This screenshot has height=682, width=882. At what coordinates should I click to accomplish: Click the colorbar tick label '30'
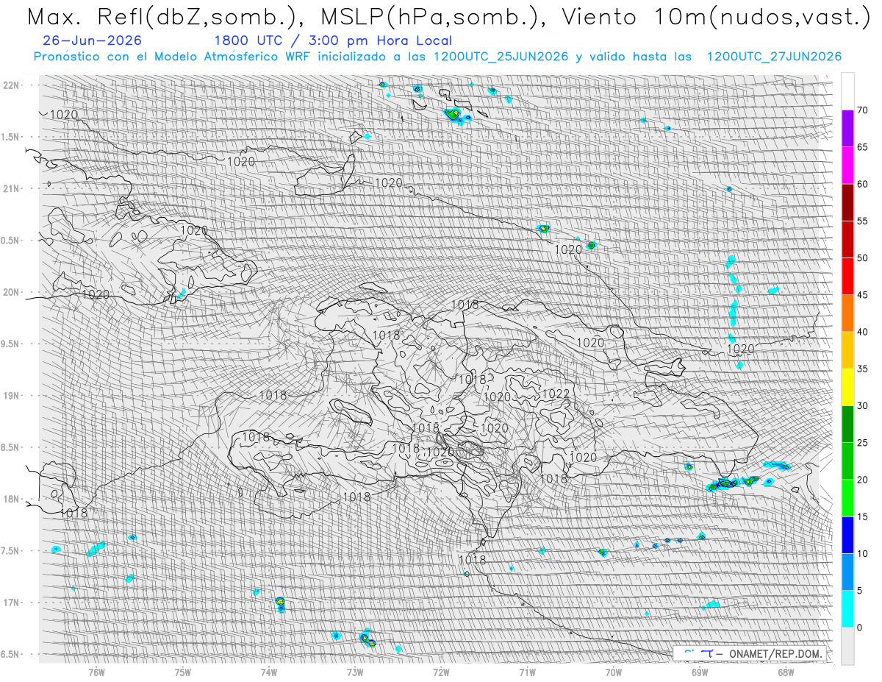pos(862,405)
